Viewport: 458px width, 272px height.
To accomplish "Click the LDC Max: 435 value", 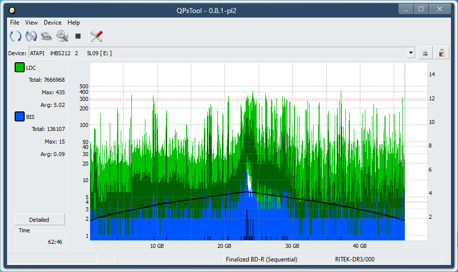I will pyautogui.click(x=53, y=92).
